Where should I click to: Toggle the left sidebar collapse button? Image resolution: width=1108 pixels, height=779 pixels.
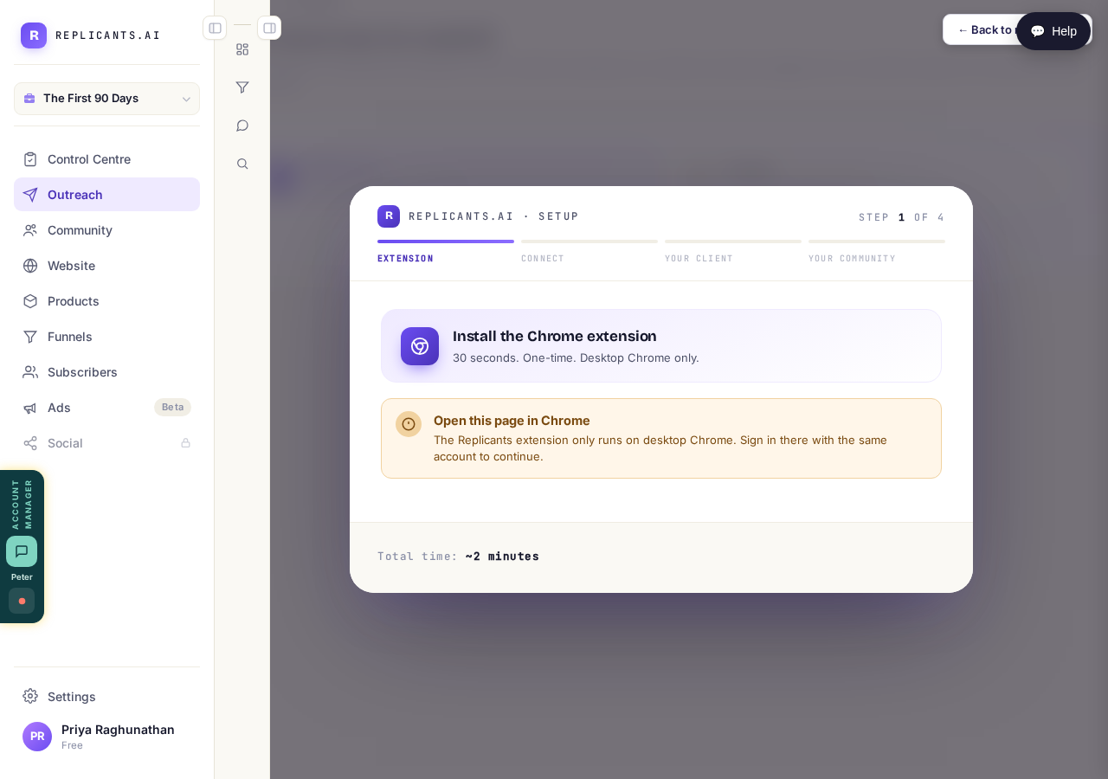[x=215, y=28]
